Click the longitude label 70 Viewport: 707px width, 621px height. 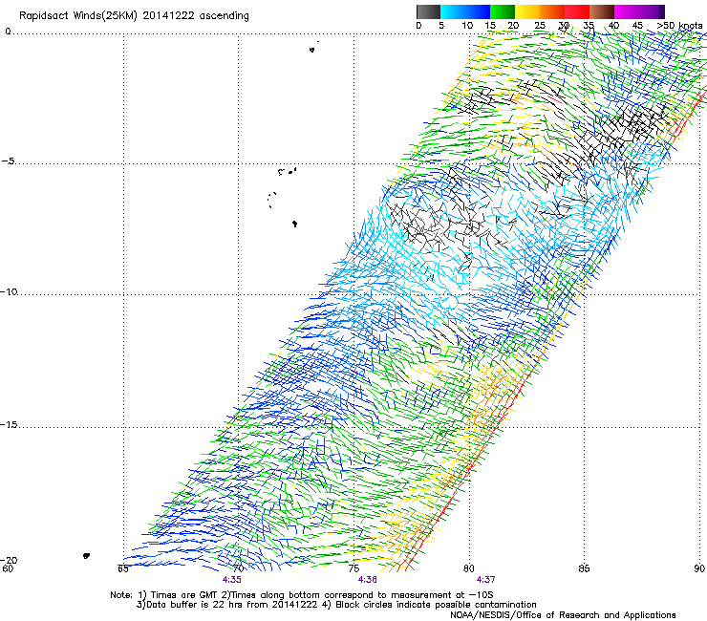[x=238, y=568]
